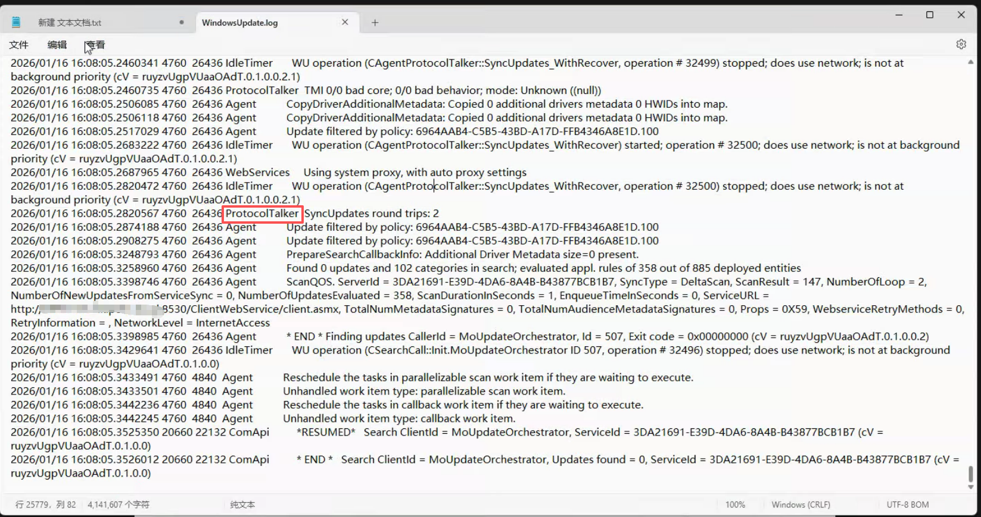Open the 文件 menu
The height and width of the screenshot is (517, 981).
point(19,45)
